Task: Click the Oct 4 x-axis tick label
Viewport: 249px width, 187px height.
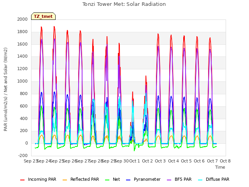Action: 174,161
